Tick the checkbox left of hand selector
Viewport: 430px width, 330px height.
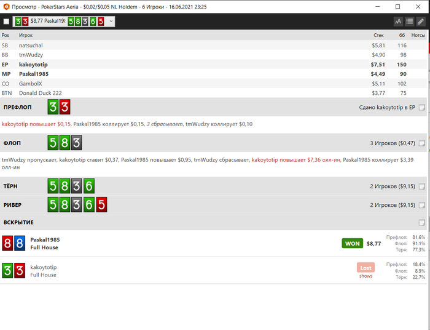coord(6,22)
